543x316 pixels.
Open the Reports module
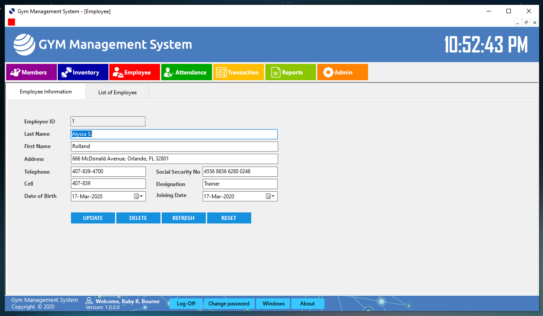[x=290, y=72]
